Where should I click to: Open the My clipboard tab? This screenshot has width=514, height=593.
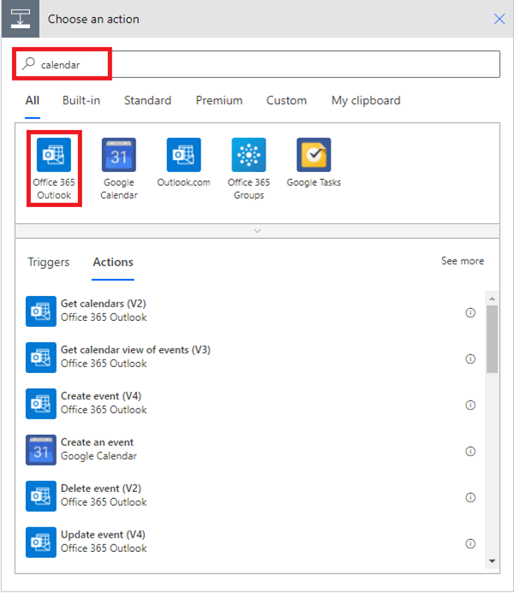(366, 101)
